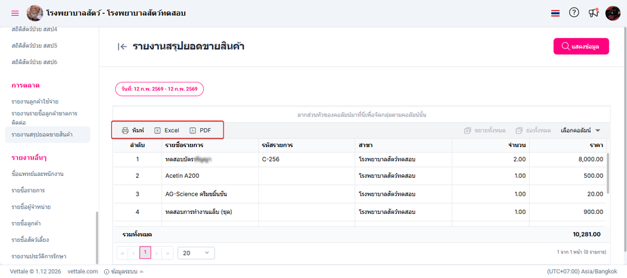Sort table by the ราคา column header
Screen dimensions: 627x278
(596, 145)
